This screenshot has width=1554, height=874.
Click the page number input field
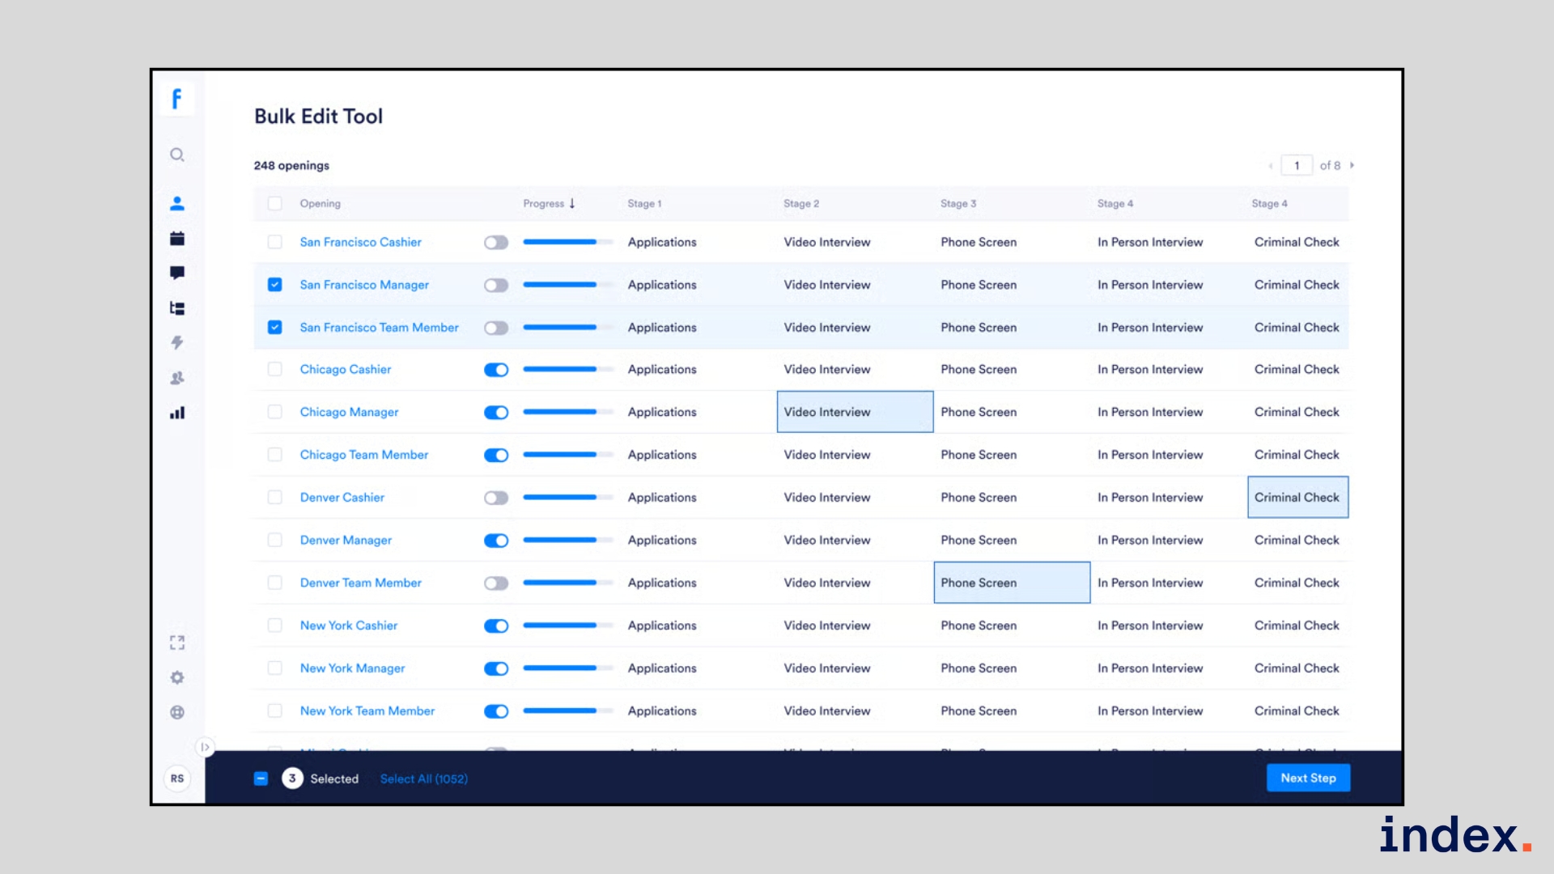click(x=1296, y=165)
